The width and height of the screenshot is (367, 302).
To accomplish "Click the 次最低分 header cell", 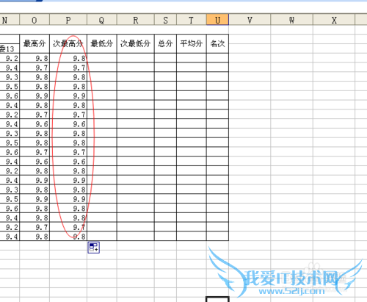I will click(136, 43).
